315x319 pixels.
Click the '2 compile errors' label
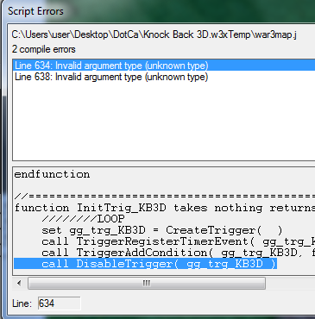[x=44, y=49]
